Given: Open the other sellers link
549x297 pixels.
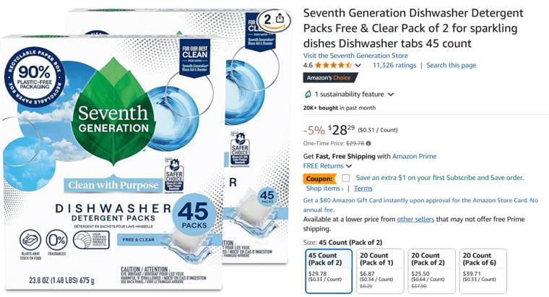Looking at the screenshot, I should [415, 219].
